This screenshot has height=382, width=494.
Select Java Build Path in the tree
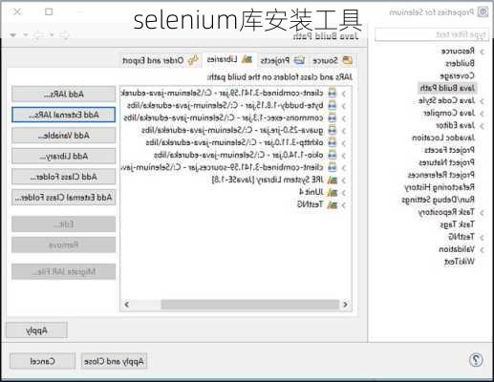(x=447, y=88)
